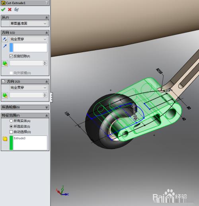Click the 40 dimension label
Image resolution: width=199 pixels, height=206 pixels.
183,119
